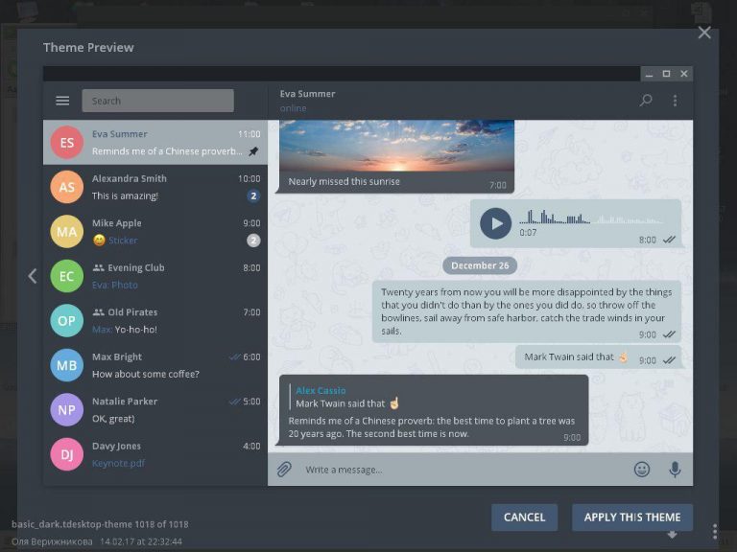Open the three-dot menu in chat header
The image size is (737, 552).
[675, 101]
